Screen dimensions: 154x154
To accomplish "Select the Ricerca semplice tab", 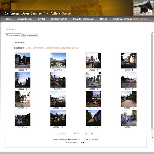I will 13,35.
